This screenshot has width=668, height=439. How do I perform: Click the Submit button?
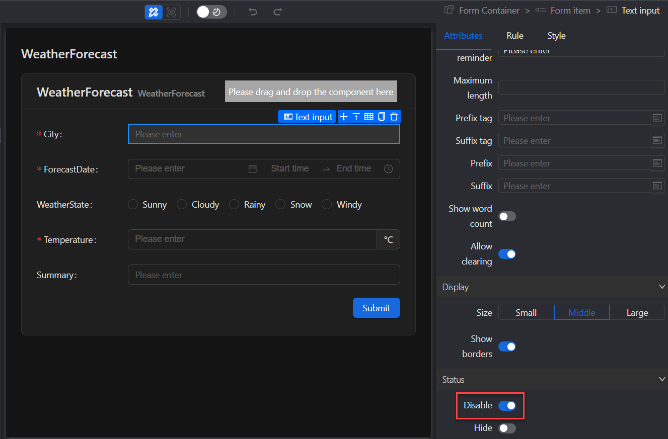click(x=377, y=308)
